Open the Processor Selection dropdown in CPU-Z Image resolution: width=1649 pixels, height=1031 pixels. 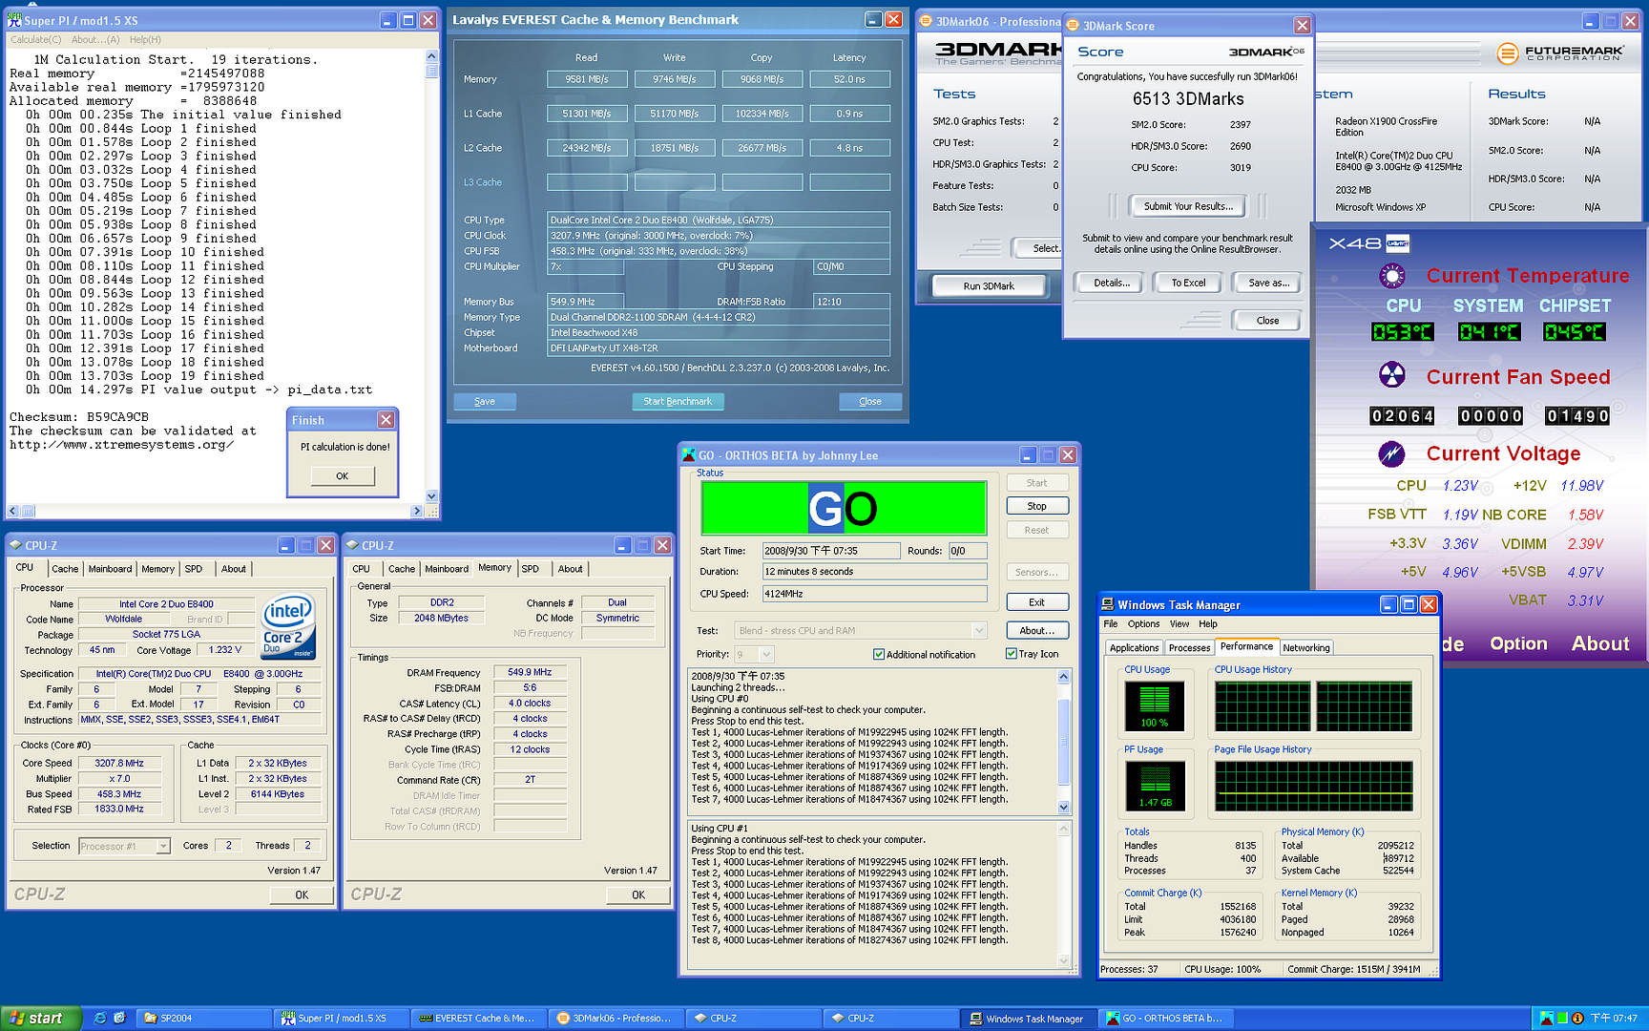pyautogui.click(x=163, y=846)
